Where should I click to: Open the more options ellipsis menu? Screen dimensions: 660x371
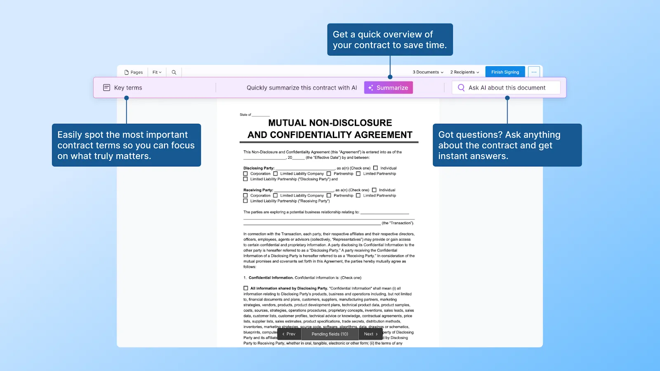(534, 72)
